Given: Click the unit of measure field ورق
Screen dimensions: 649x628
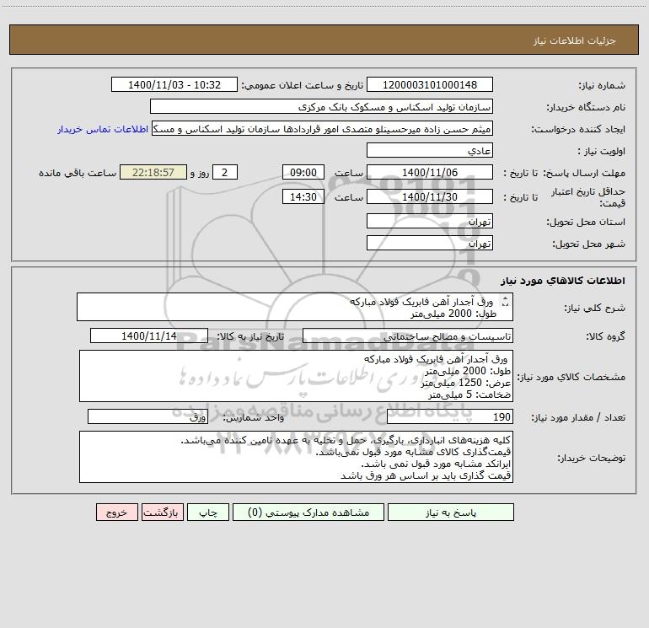Looking at the screenshot, I should [147, 416].
